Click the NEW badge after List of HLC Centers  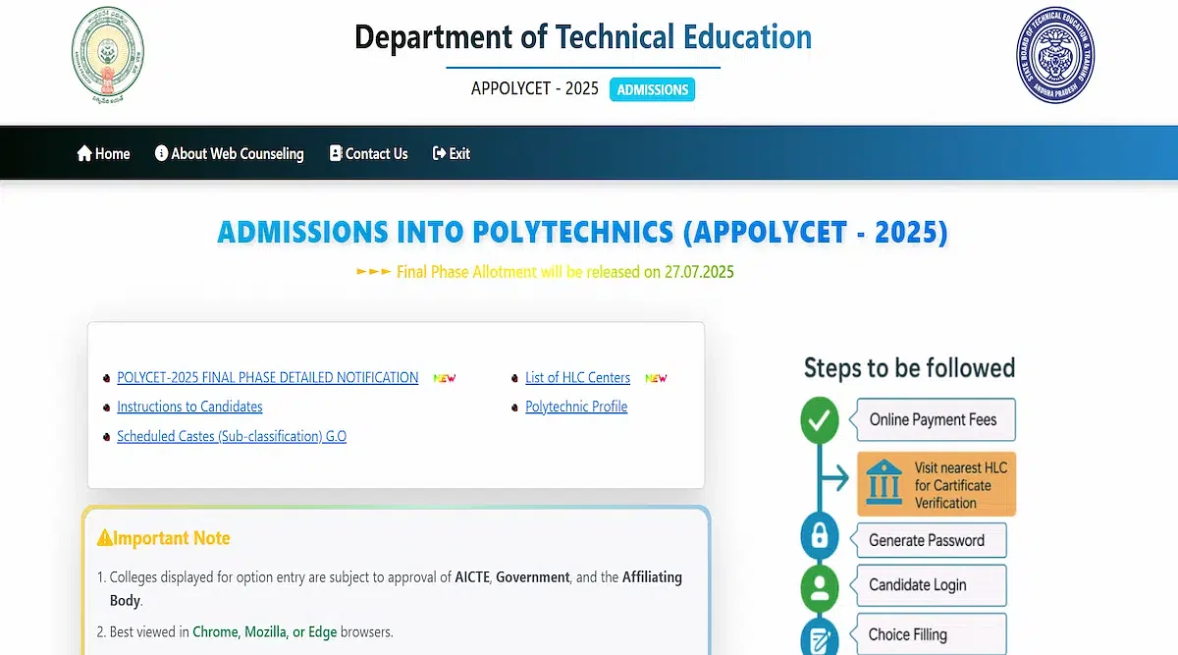click(656, 378)
